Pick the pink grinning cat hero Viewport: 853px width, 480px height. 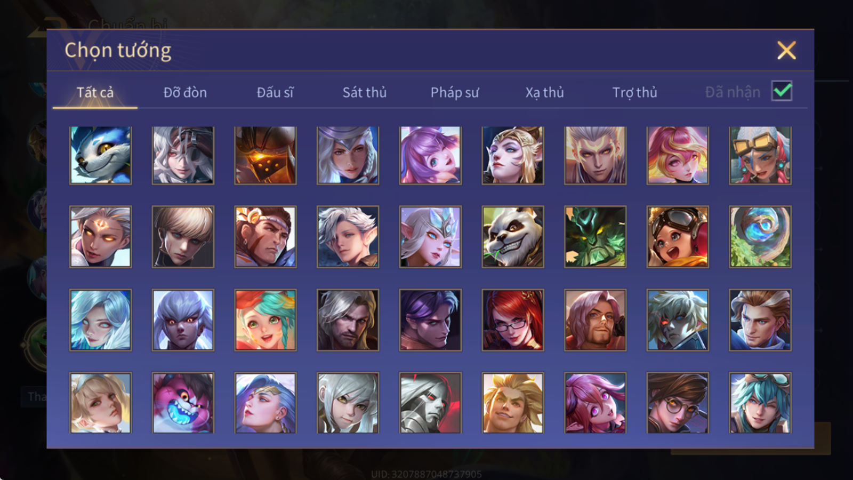click(183, 403)
